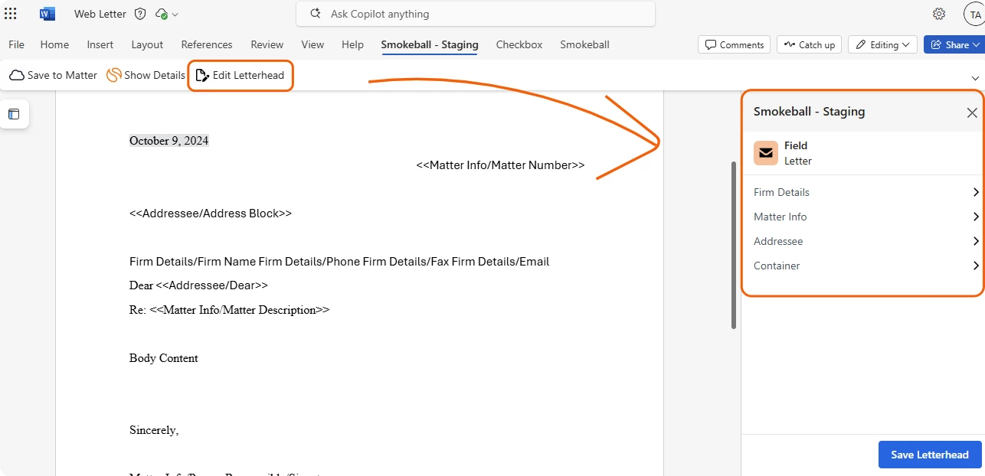Image resolution: width=985 pixels, height=476 pixels.
Task: Click the Word logo icon
Action: click(x=47, y=14)
